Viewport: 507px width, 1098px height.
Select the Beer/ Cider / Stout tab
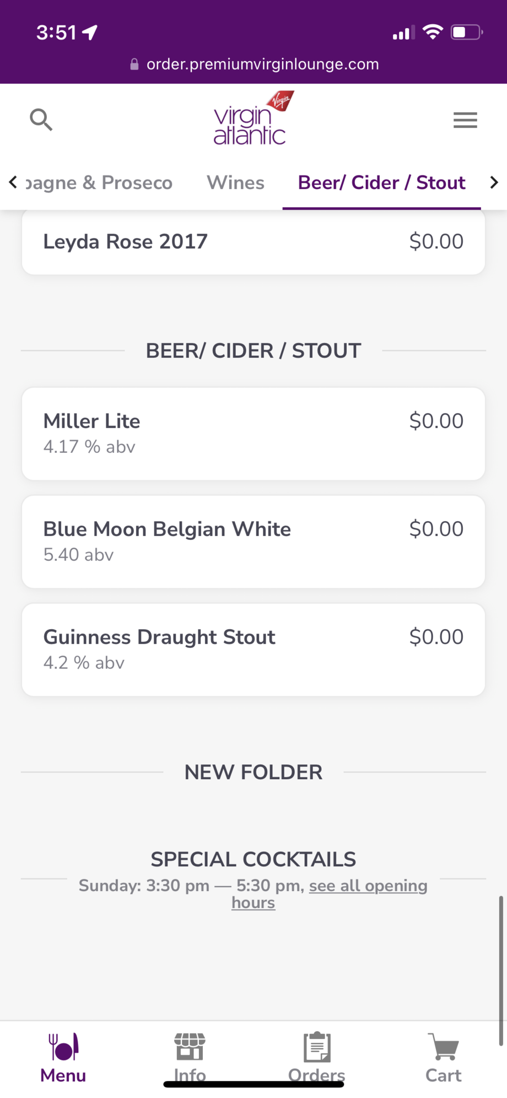pyautogui.click(x=381, y=183)
